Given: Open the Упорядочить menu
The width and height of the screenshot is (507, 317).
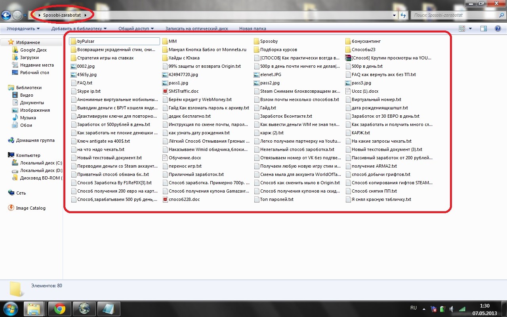Looking at the screenshot, I should pyautogui.click(x=23, y=29).
